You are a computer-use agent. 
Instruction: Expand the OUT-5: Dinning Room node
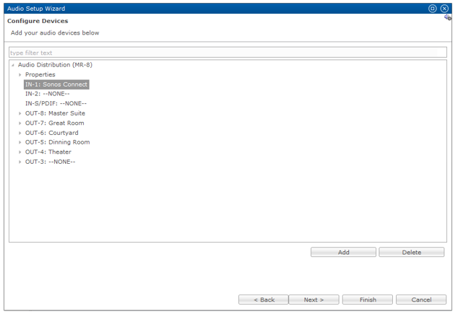coord(20,142)
